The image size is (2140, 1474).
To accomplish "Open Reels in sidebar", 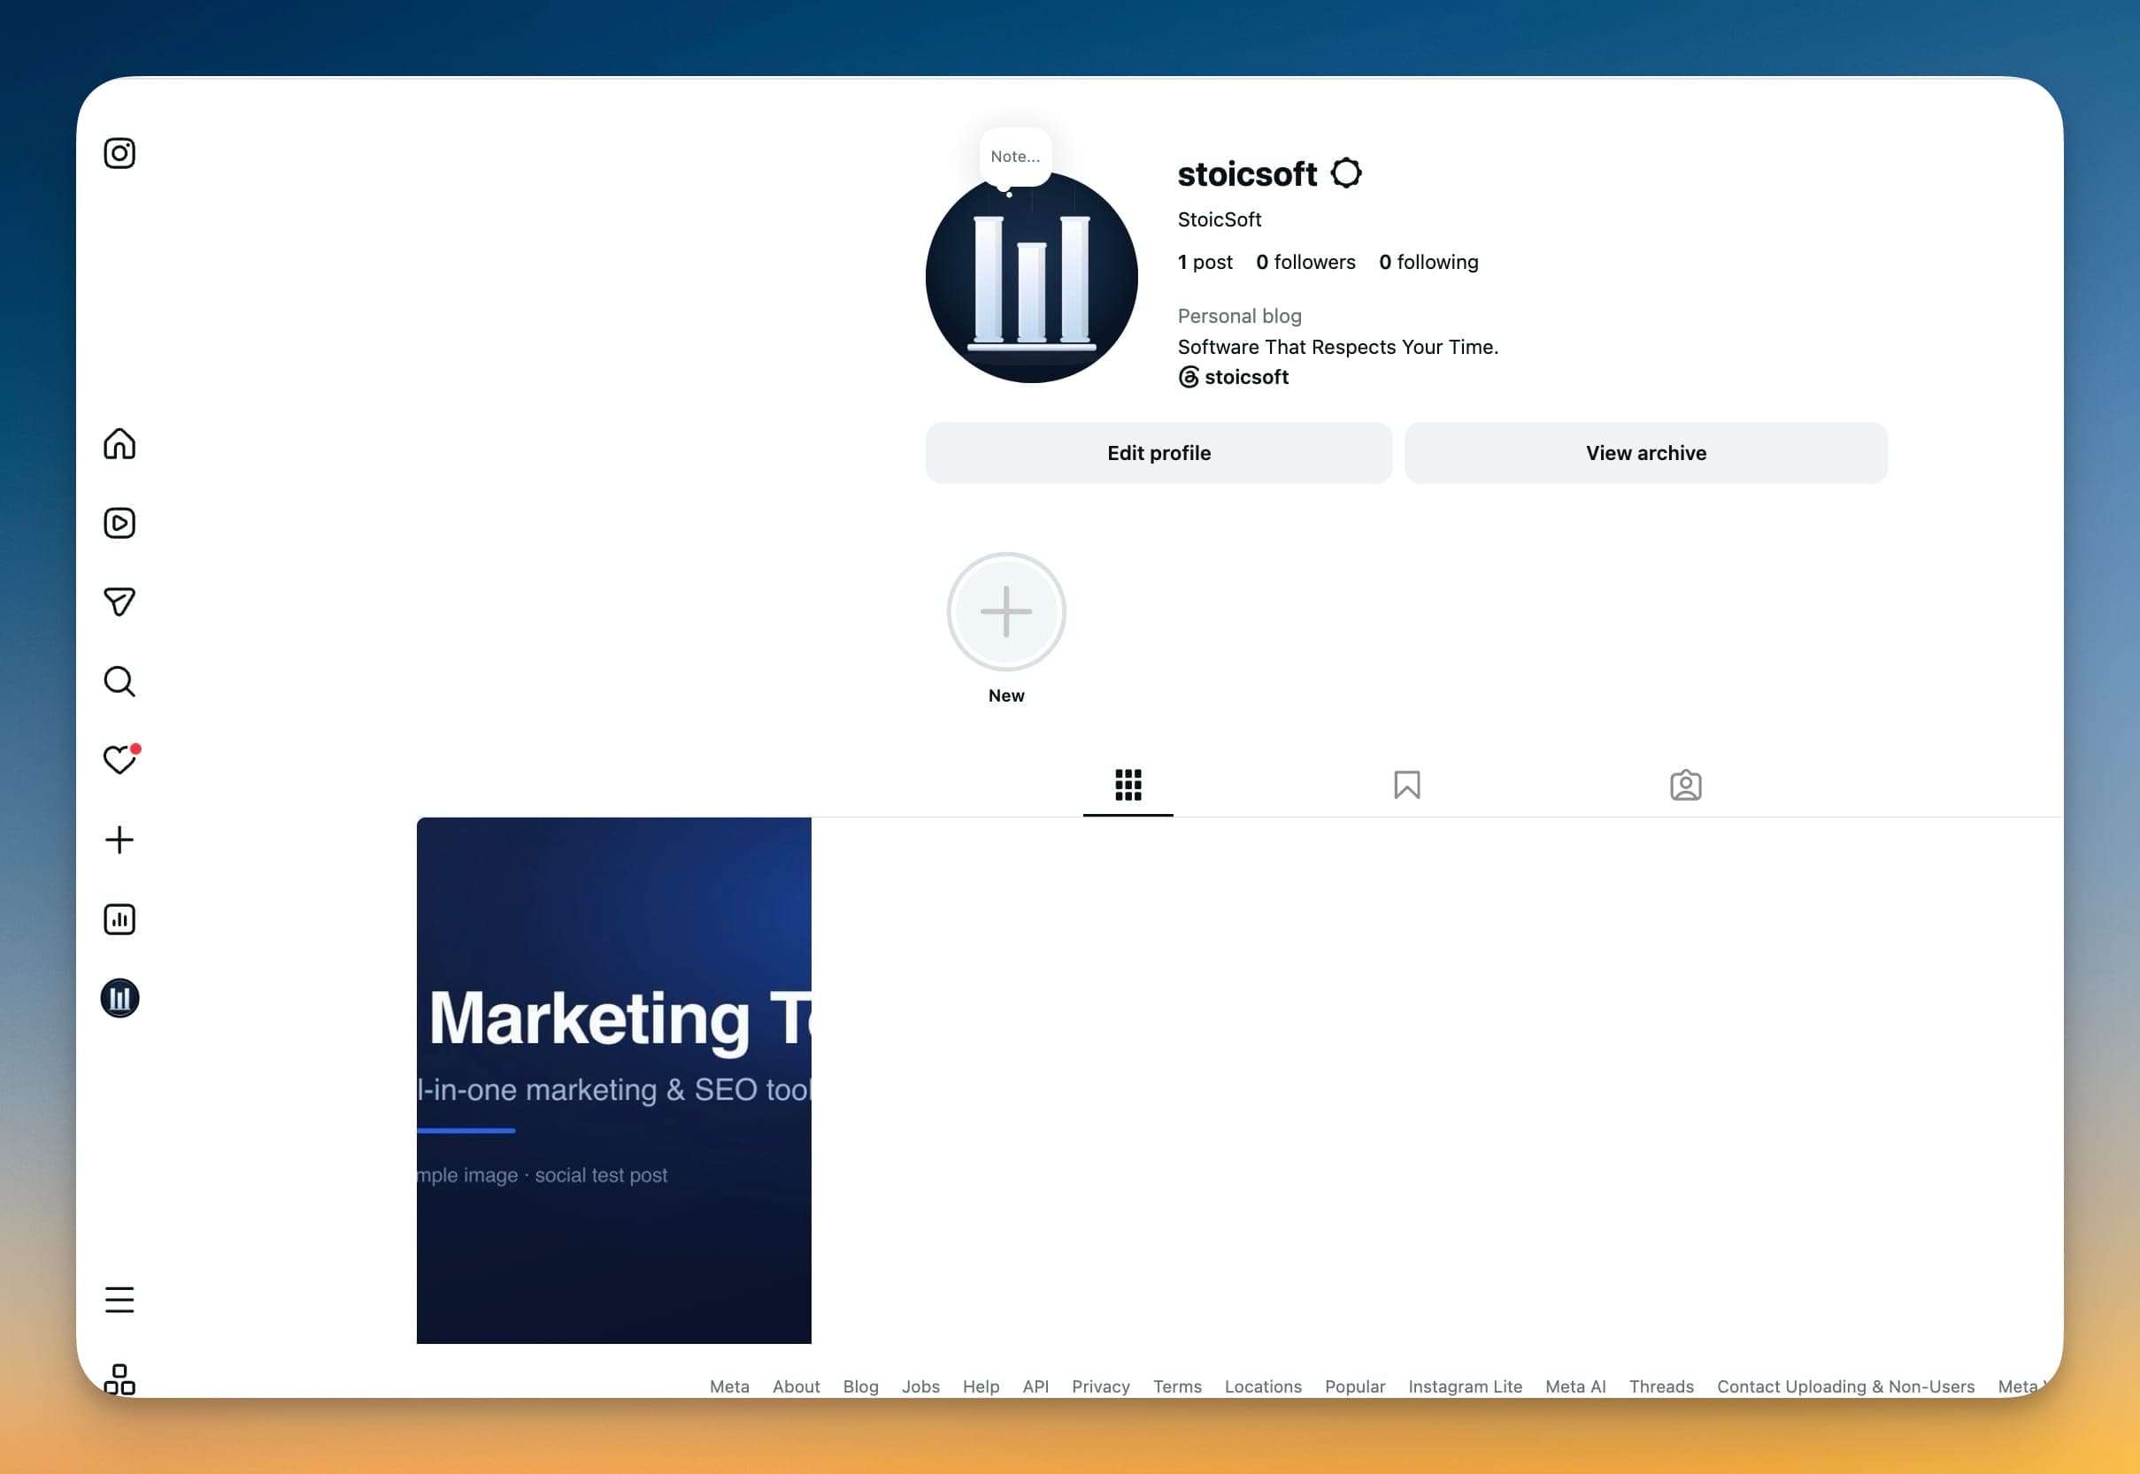I will pos(119,524).
